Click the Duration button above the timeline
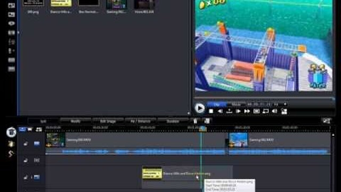Screen dimensions: 341x192 click(x=173, y=121)
